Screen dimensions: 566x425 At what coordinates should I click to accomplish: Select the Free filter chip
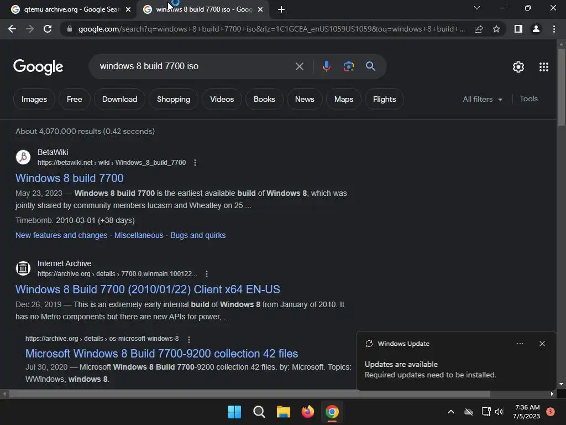click(x=75, y=100)
